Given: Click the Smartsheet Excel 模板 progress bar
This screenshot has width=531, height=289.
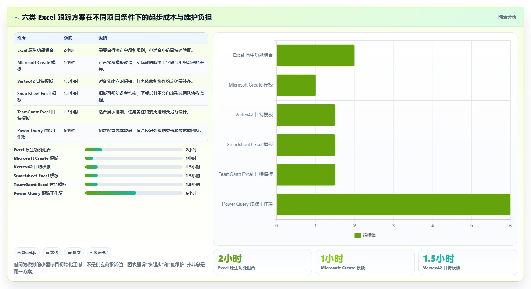Looking at the screenshot, I should point(134,176).
